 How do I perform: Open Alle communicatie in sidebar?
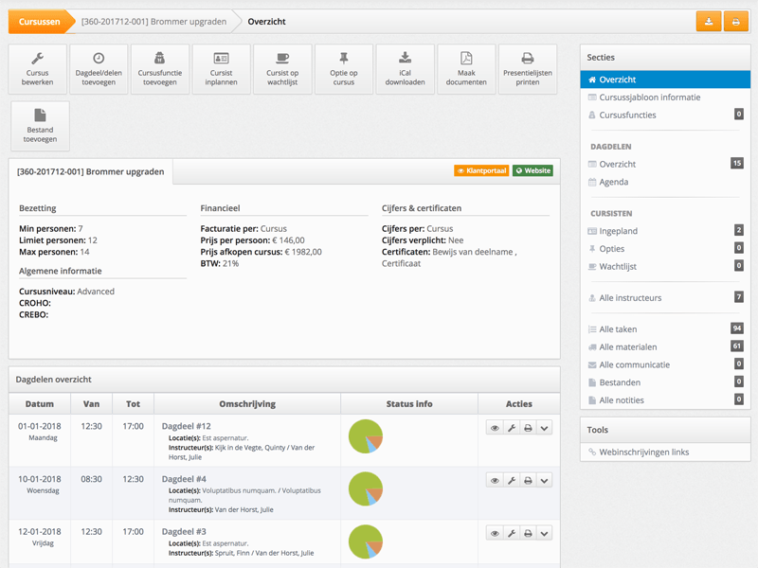click(665, 364)
